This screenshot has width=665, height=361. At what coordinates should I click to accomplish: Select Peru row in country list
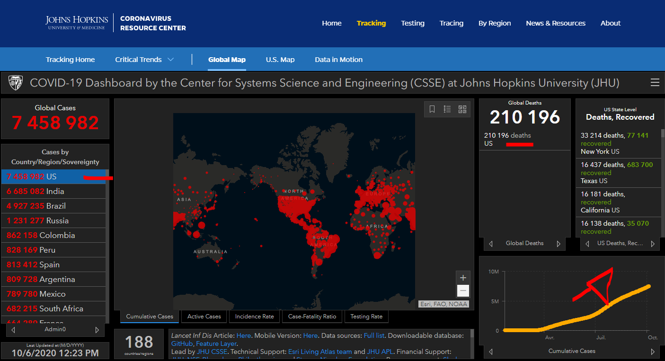click(x=53, y=250)
